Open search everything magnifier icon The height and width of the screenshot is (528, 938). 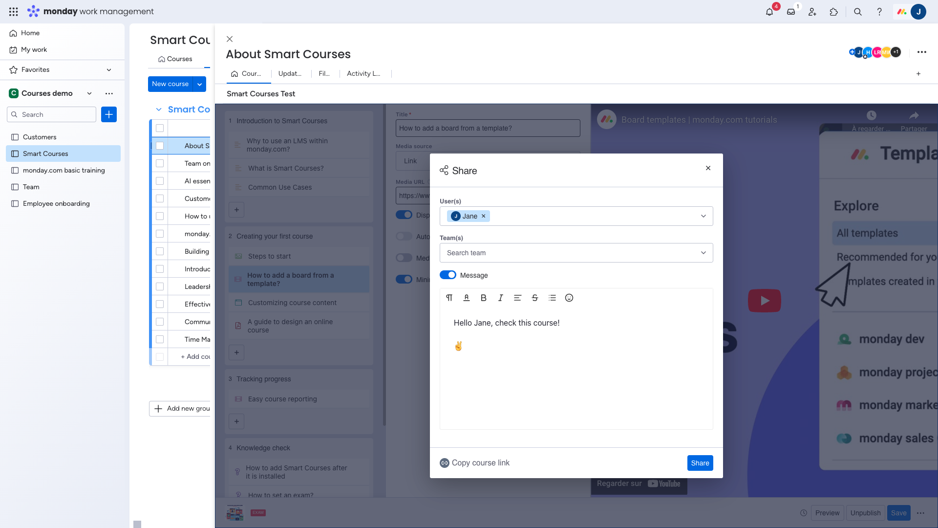[x=858, y=12]
